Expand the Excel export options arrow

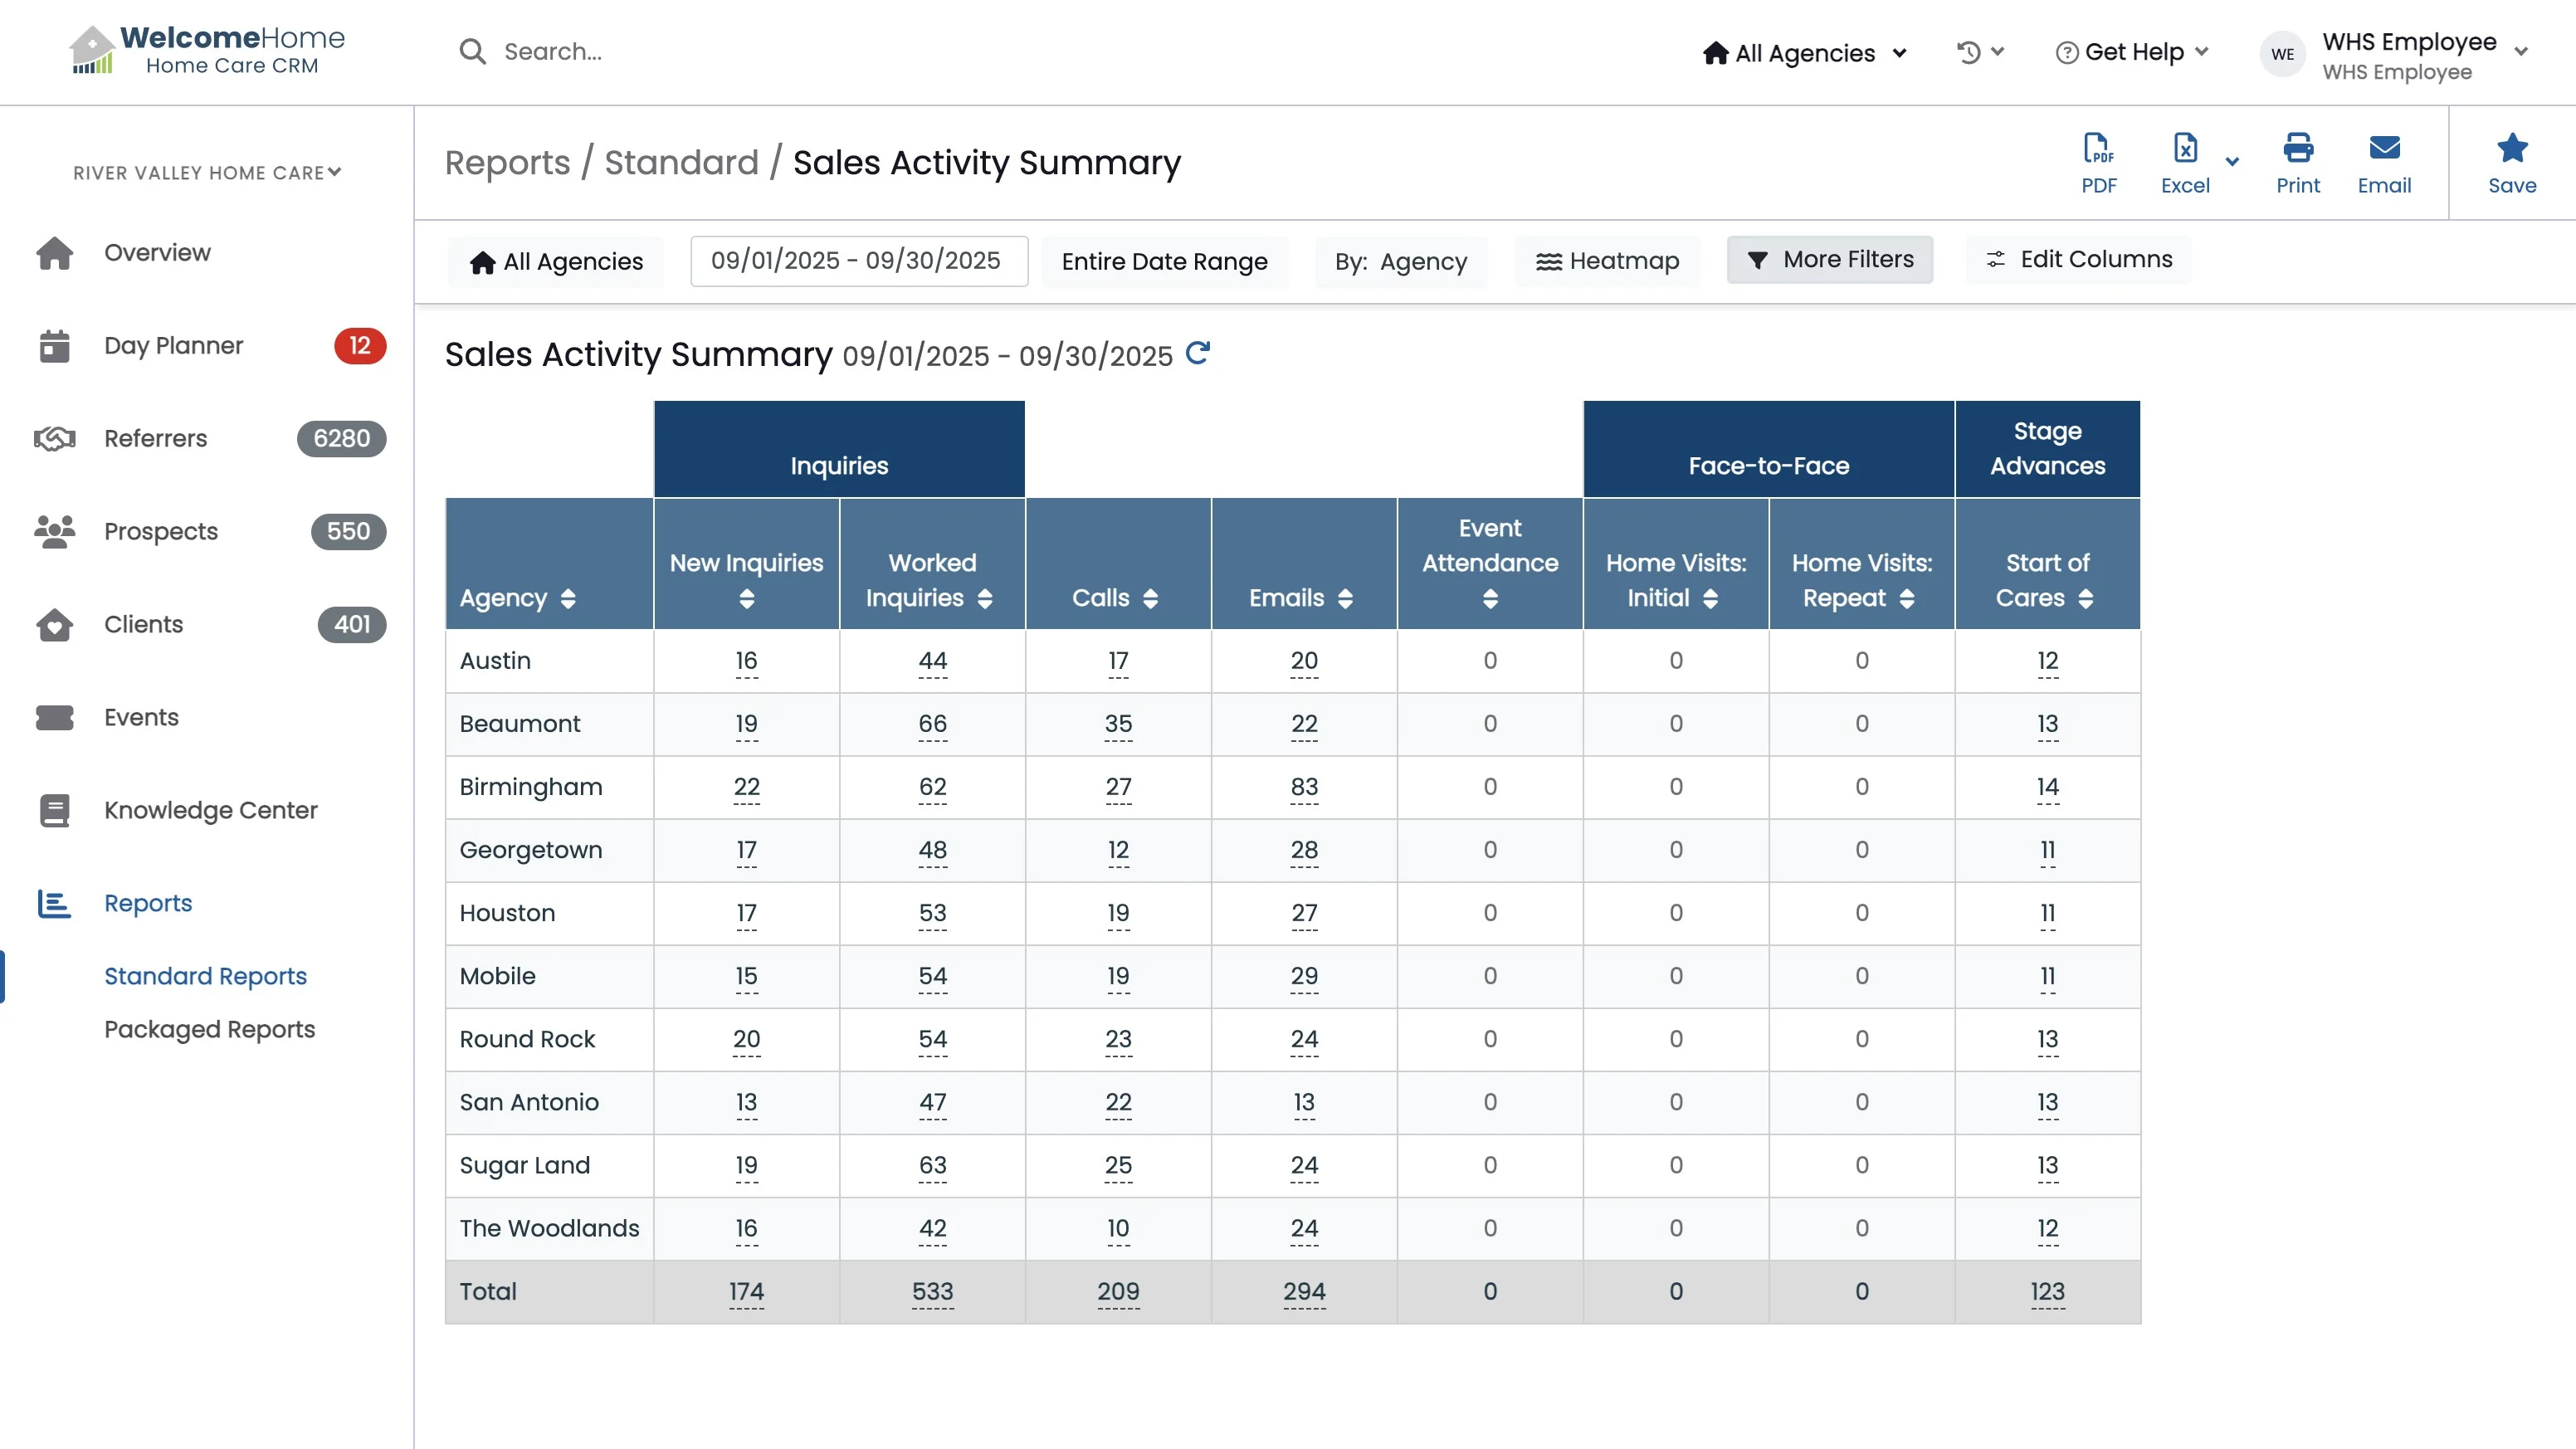(x=2232, y=161)
